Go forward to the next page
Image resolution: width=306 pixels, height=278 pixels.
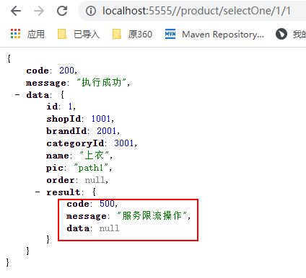39,11
